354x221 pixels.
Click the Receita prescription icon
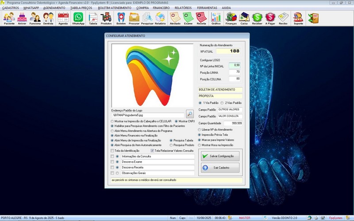(x=201, y=18)
